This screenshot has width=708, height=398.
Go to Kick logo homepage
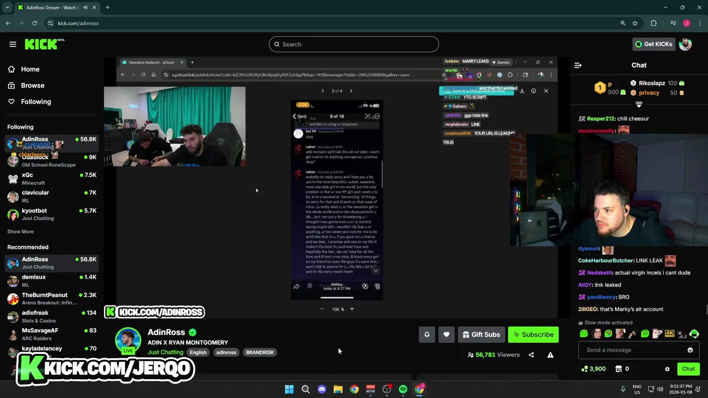(44, 44)
